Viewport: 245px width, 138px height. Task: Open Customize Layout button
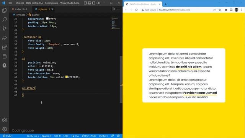click(x=98, y=3)
